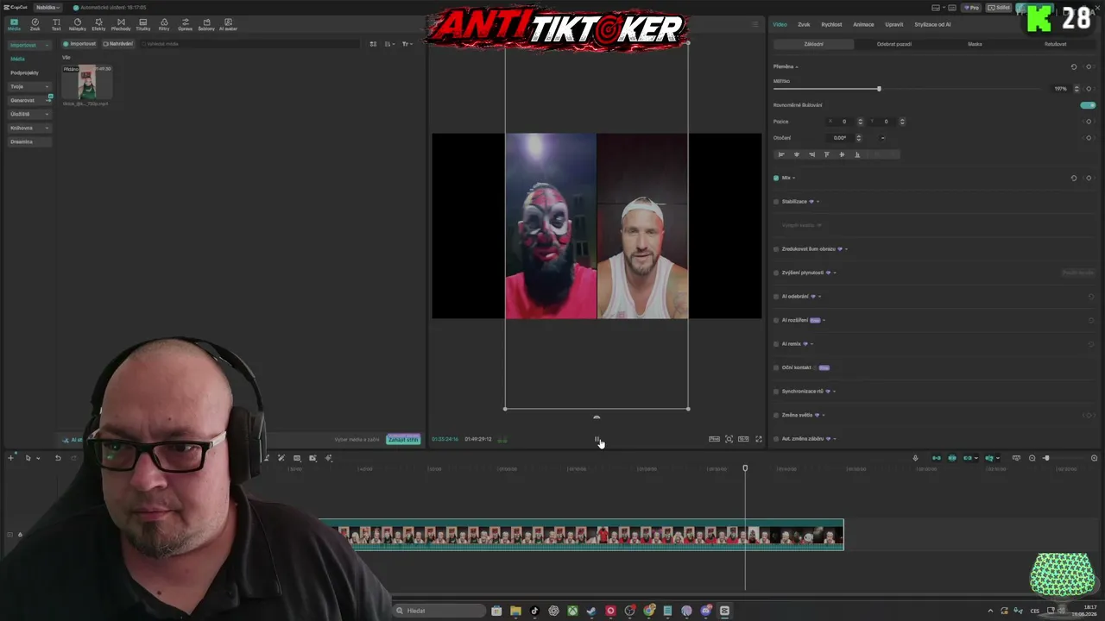Enable the AI remix checkbox
Screen dimensions: 1105x621
(x=776, y=344)
